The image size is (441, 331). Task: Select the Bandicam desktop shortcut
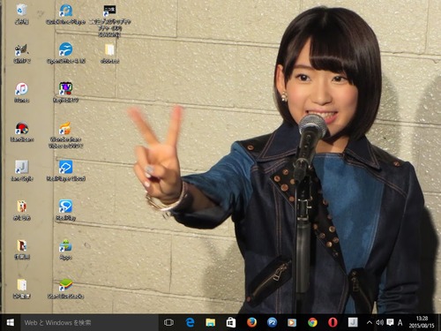click(x=22, y=132)
